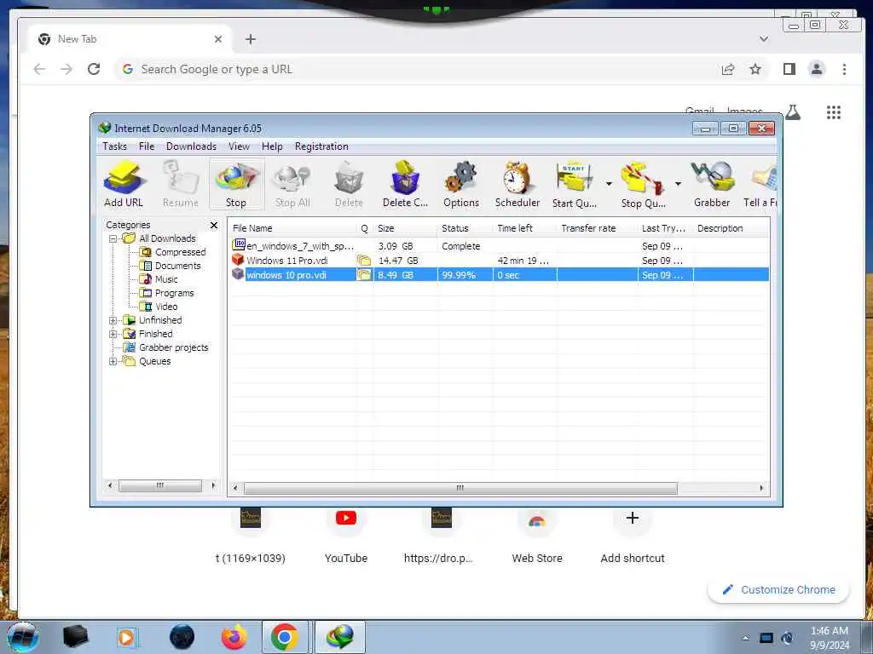Expand the Finished category node

(113, 334)
